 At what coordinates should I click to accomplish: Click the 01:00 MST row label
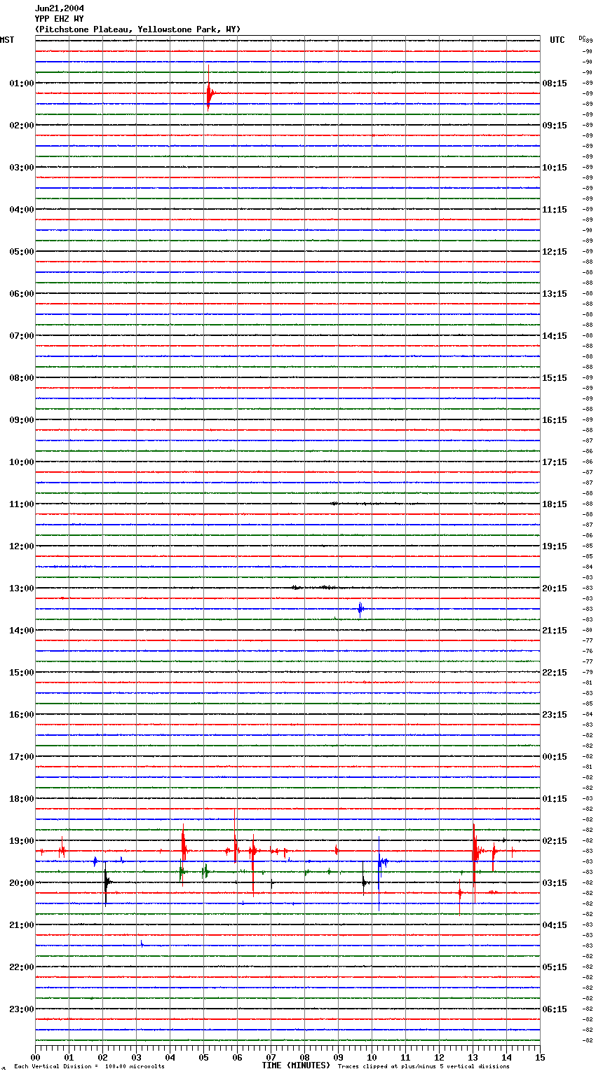click(22, 83)
